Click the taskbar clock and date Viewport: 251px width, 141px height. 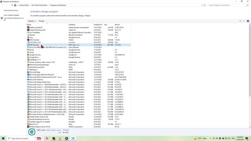pyautogui.click(x=240, y=138)
